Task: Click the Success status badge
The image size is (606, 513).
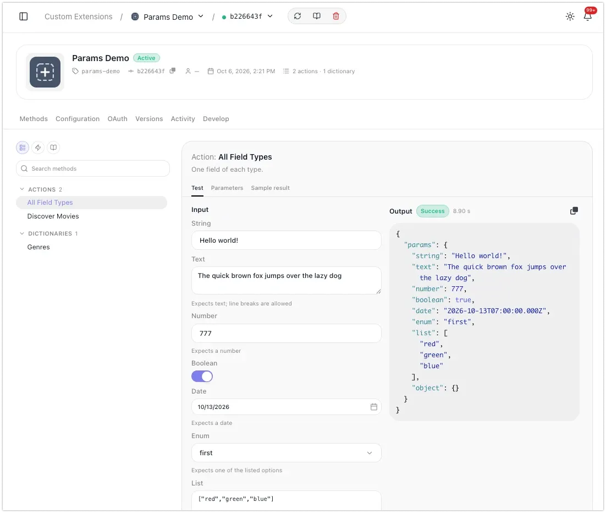Action: coord(432,211)
